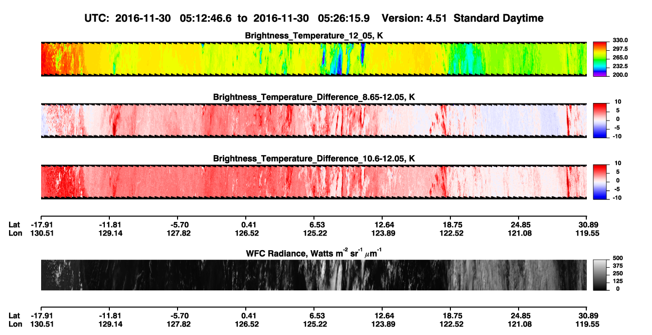Click Lon 122.52 value below the WFC Radiance panel
This screenshot has height=335, width=652.
(x=452, y=324)
